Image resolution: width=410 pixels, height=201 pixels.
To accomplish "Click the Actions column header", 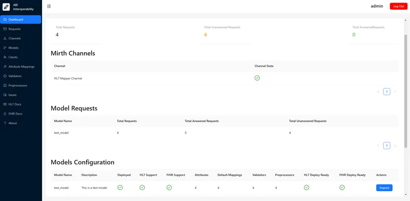I will (x=381, y=175).
